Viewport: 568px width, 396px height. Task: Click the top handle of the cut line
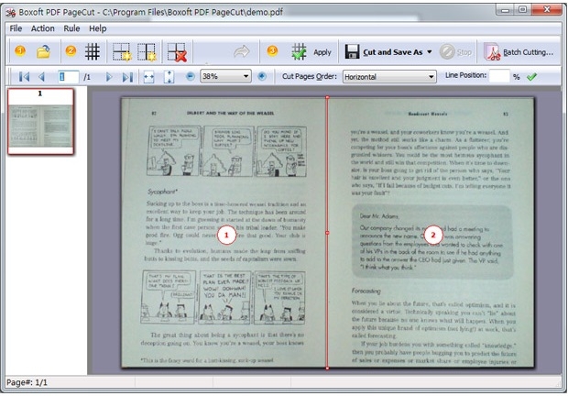tap(327, 97)
